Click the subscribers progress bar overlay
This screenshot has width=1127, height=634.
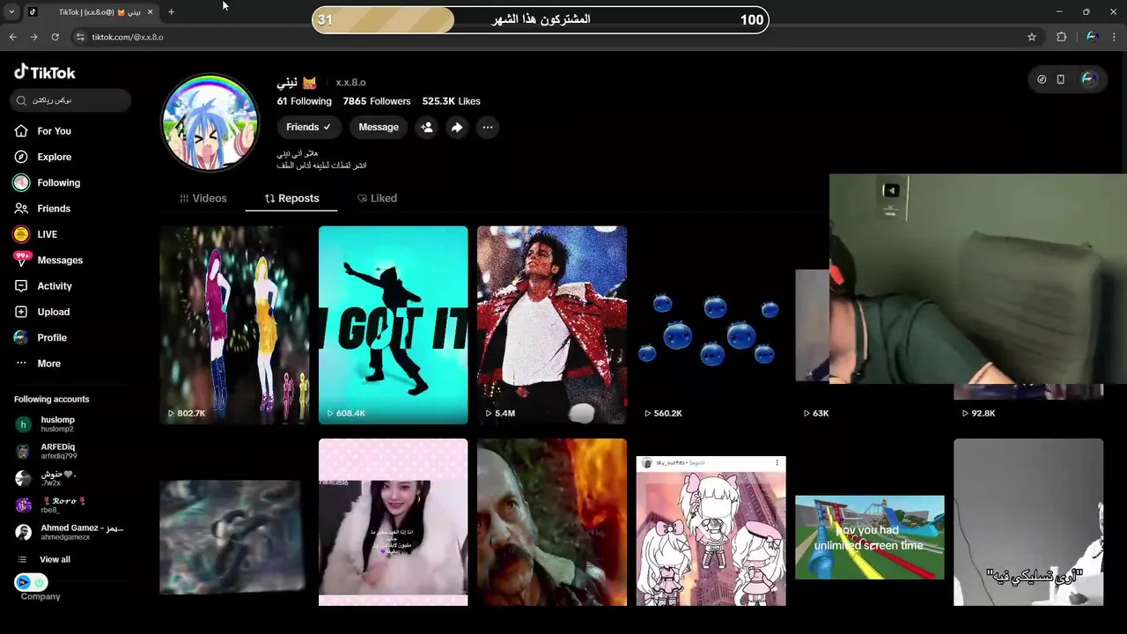tap(541, 19)
